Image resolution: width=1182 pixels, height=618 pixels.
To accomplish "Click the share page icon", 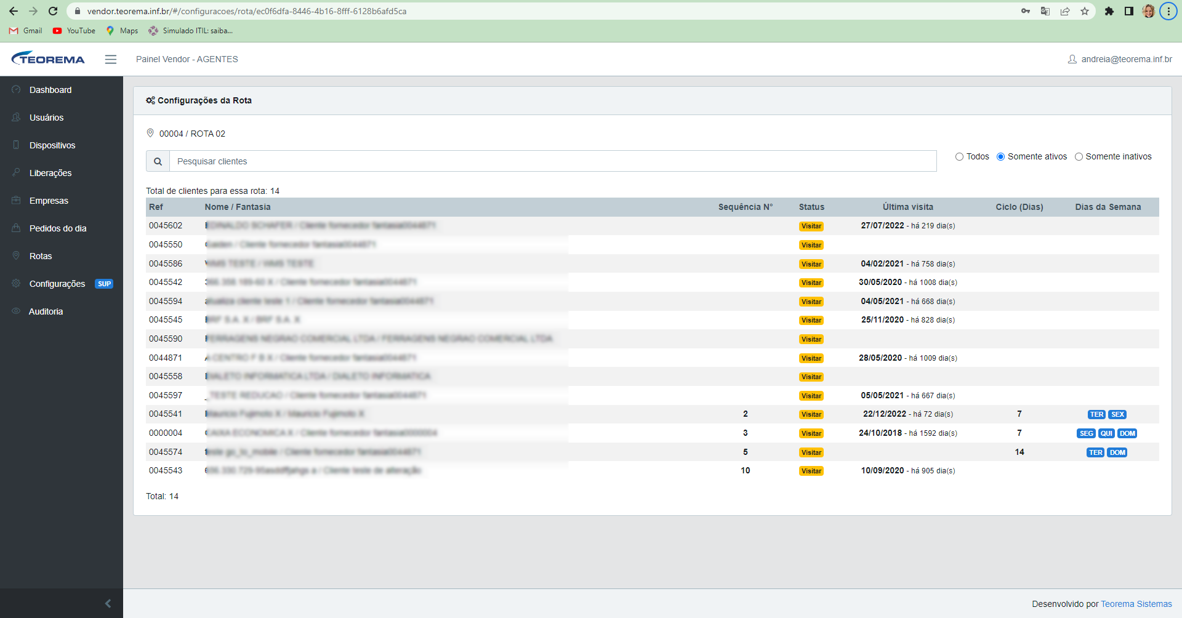I will pyautogui.click(x=1065, y=11).
